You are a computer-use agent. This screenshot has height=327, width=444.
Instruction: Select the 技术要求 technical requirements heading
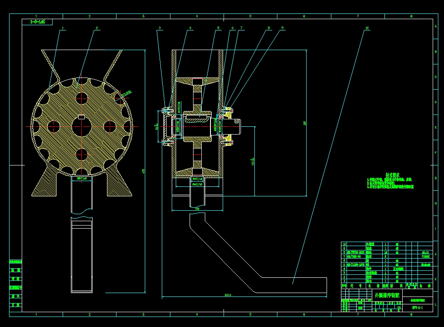click(x=392, y=175)
